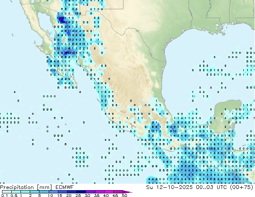Screen dimensions: 255x197
Task: Click the "30" legend value label
Action: (x=87, y=195)
